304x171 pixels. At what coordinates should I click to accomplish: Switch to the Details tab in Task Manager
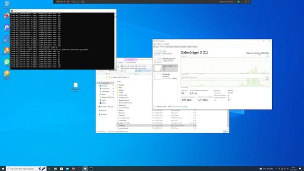[x=190, y=47]
